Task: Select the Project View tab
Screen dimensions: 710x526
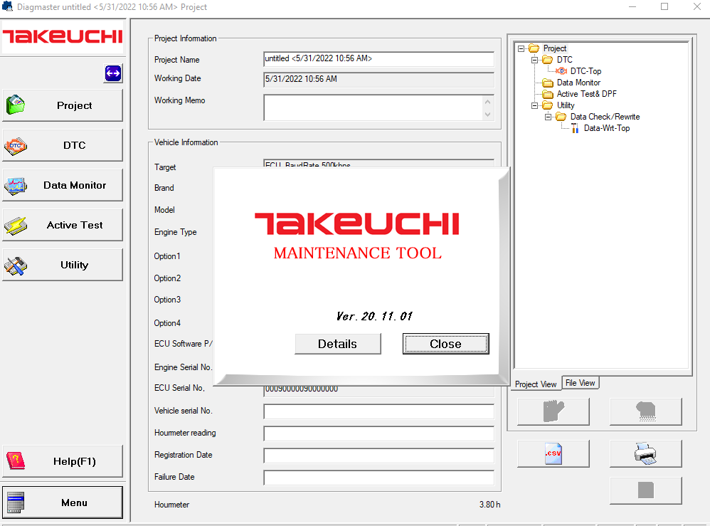Action: tap(535, 384)
